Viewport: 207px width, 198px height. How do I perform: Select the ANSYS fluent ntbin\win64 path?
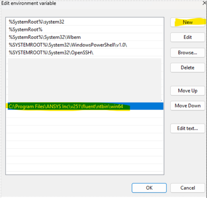(x=66, y=106)
